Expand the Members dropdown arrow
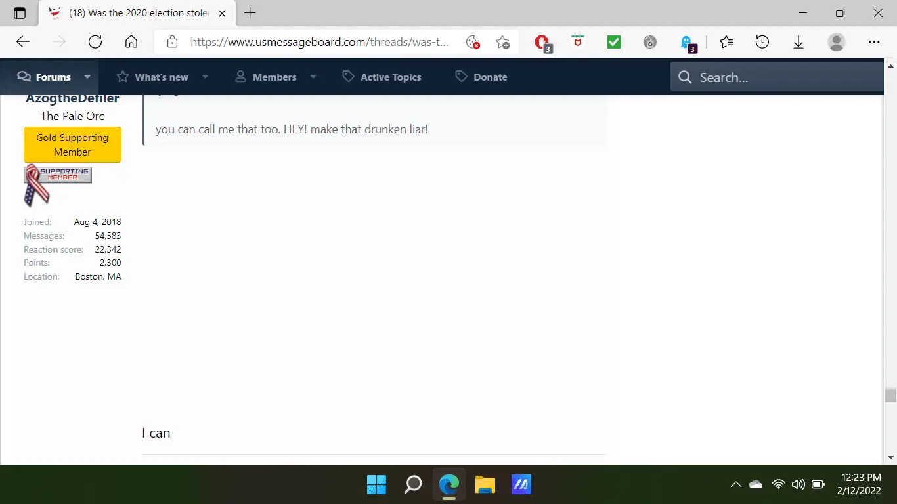897x504 pixels. pos(313,77)
